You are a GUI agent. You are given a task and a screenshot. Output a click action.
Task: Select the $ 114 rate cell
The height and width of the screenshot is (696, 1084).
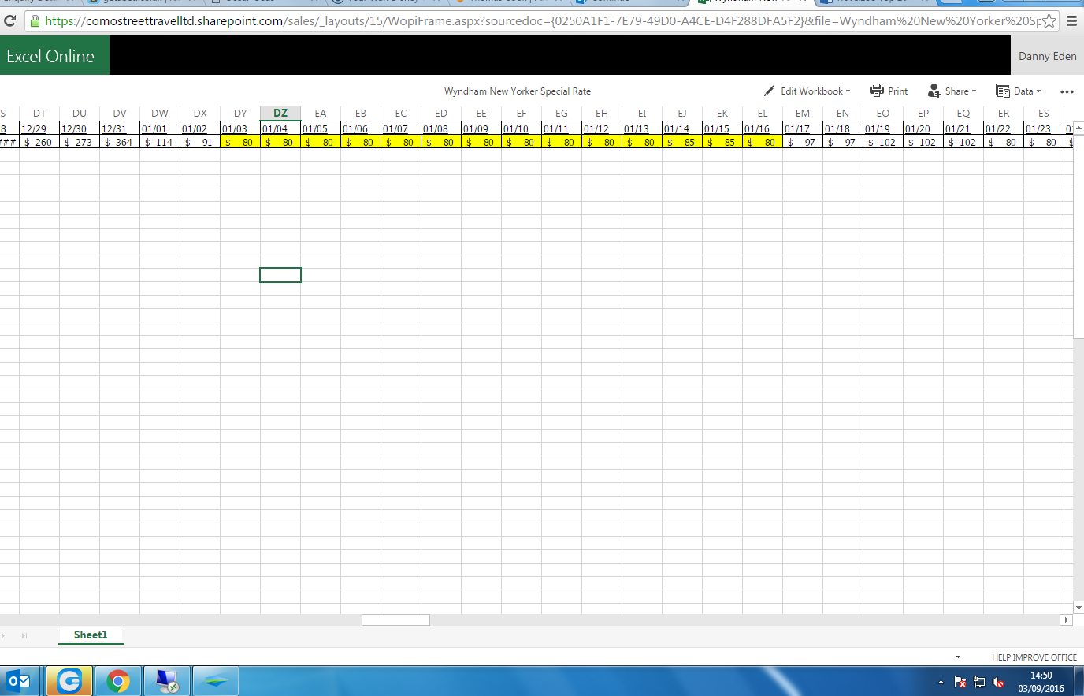tap(160, 142)
